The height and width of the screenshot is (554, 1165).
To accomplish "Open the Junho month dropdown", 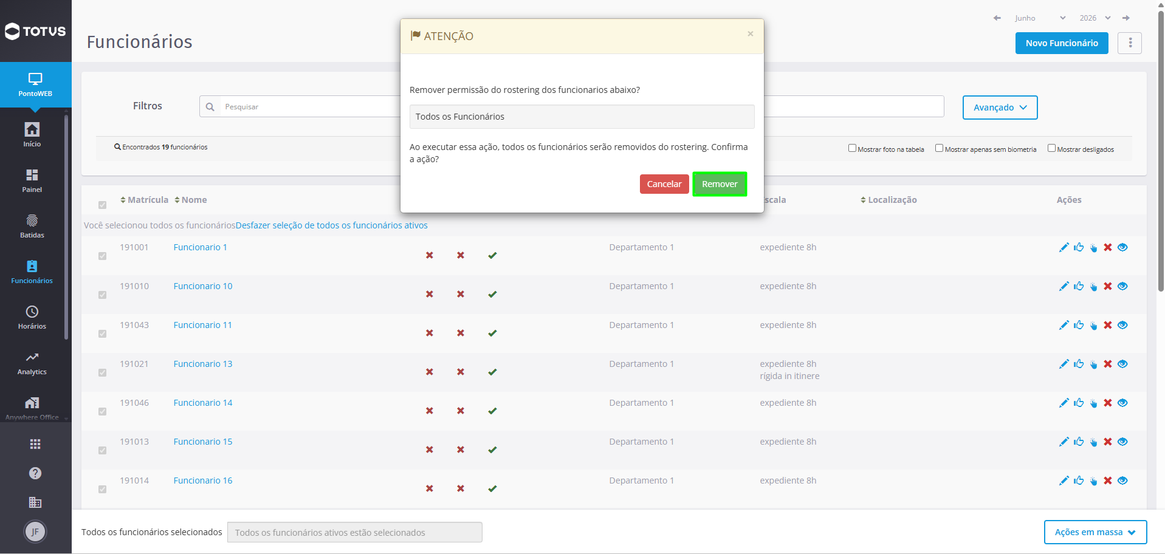I will tap(1040, 18).
